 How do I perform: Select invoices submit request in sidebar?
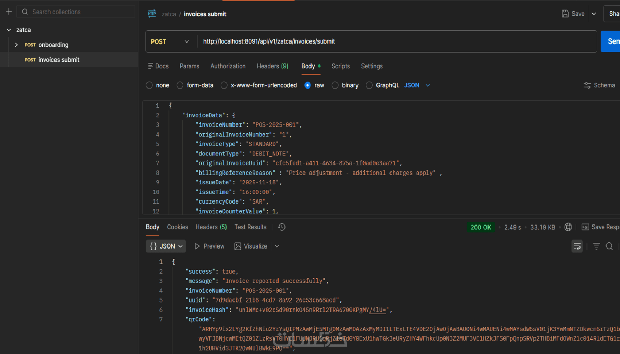[59, 59]
